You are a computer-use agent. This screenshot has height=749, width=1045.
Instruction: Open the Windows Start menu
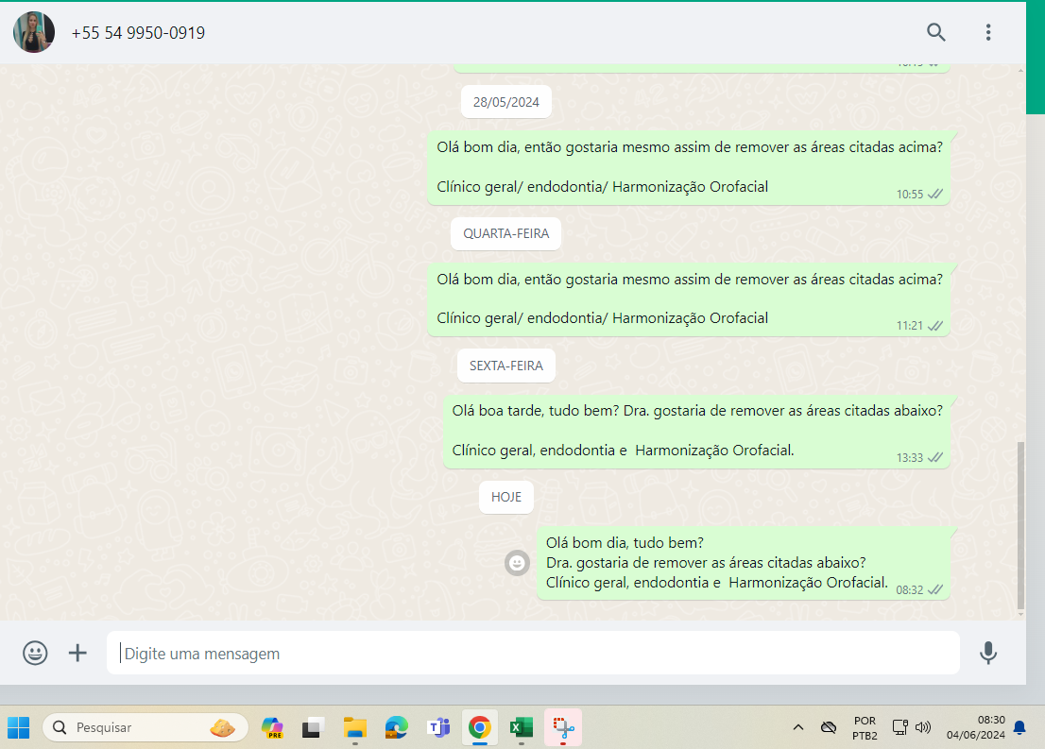click(19, 727)
